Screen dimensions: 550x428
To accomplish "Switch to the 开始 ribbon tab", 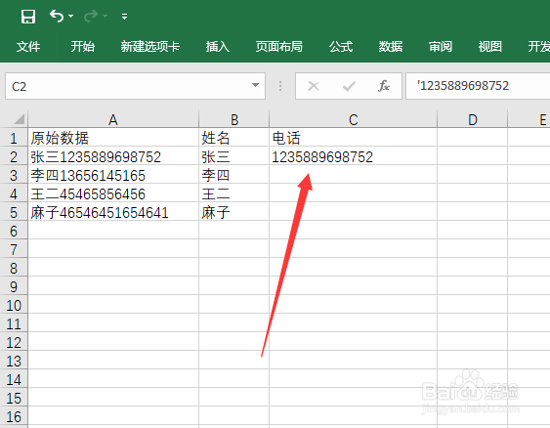I will tap(83, 46).
